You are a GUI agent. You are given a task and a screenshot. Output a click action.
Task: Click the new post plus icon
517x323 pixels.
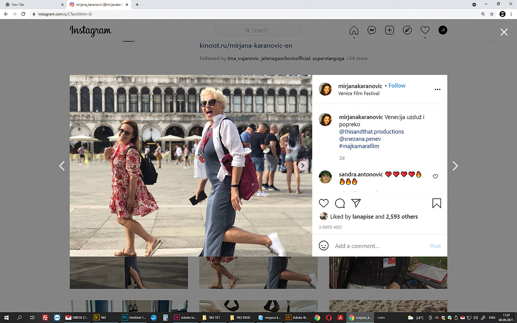(389, 30)
